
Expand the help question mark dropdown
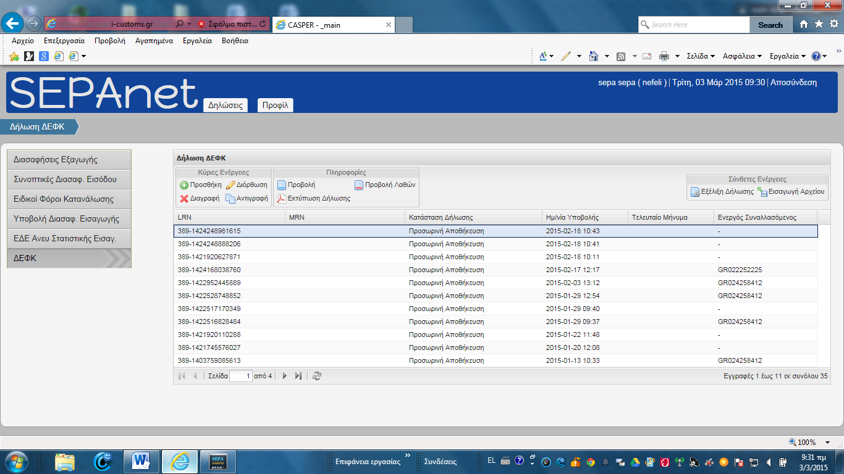(825, 56)
